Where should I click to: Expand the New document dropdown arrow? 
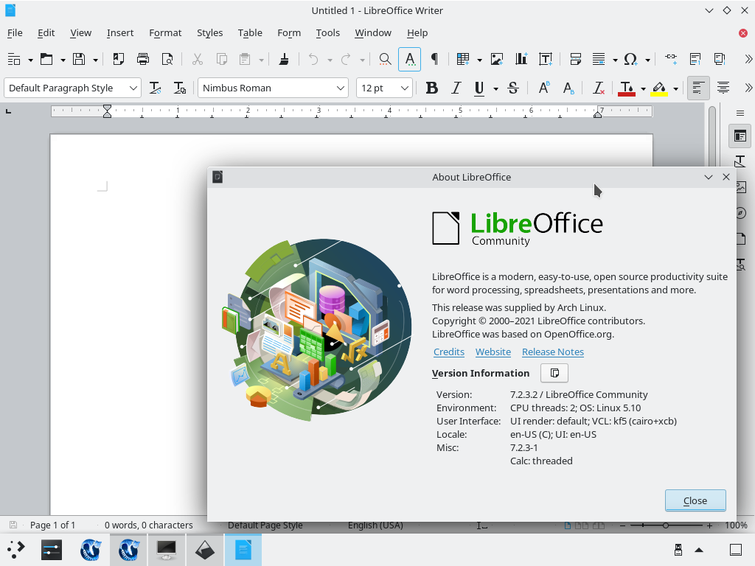(30, 60)
